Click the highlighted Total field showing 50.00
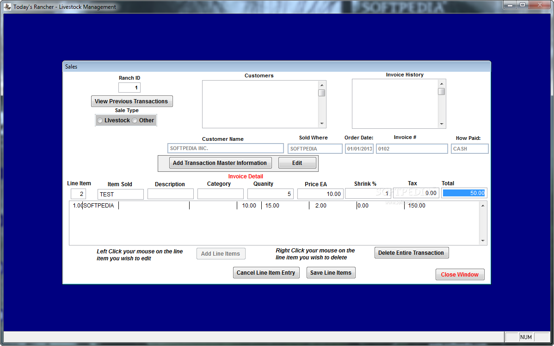Screen dimensions: 554x346 tap(464, 193)
